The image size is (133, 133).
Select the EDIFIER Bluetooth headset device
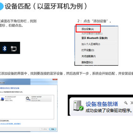point(38,99)
